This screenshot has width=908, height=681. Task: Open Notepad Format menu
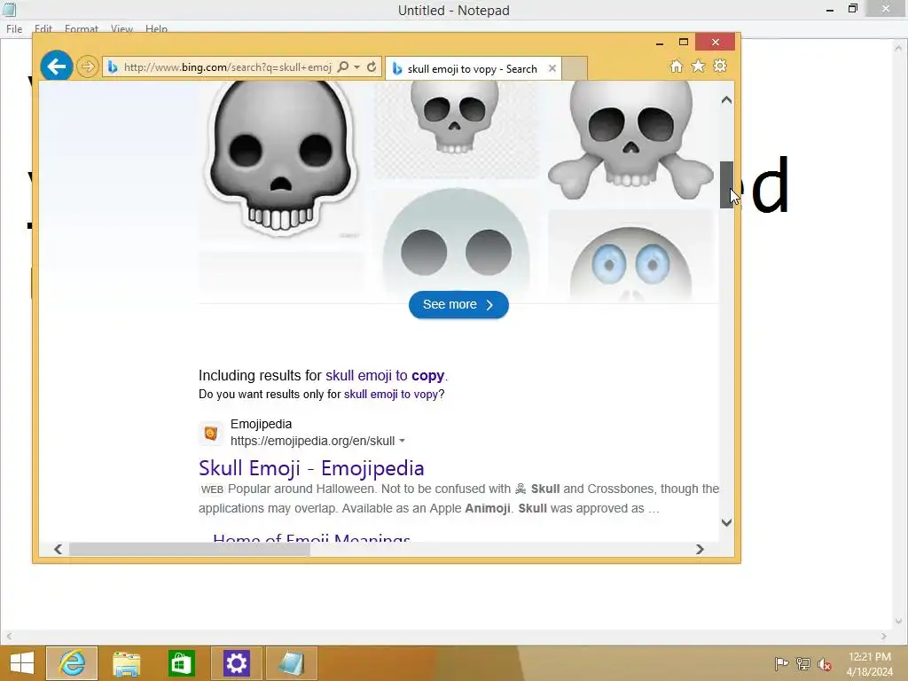coord(81,29)
